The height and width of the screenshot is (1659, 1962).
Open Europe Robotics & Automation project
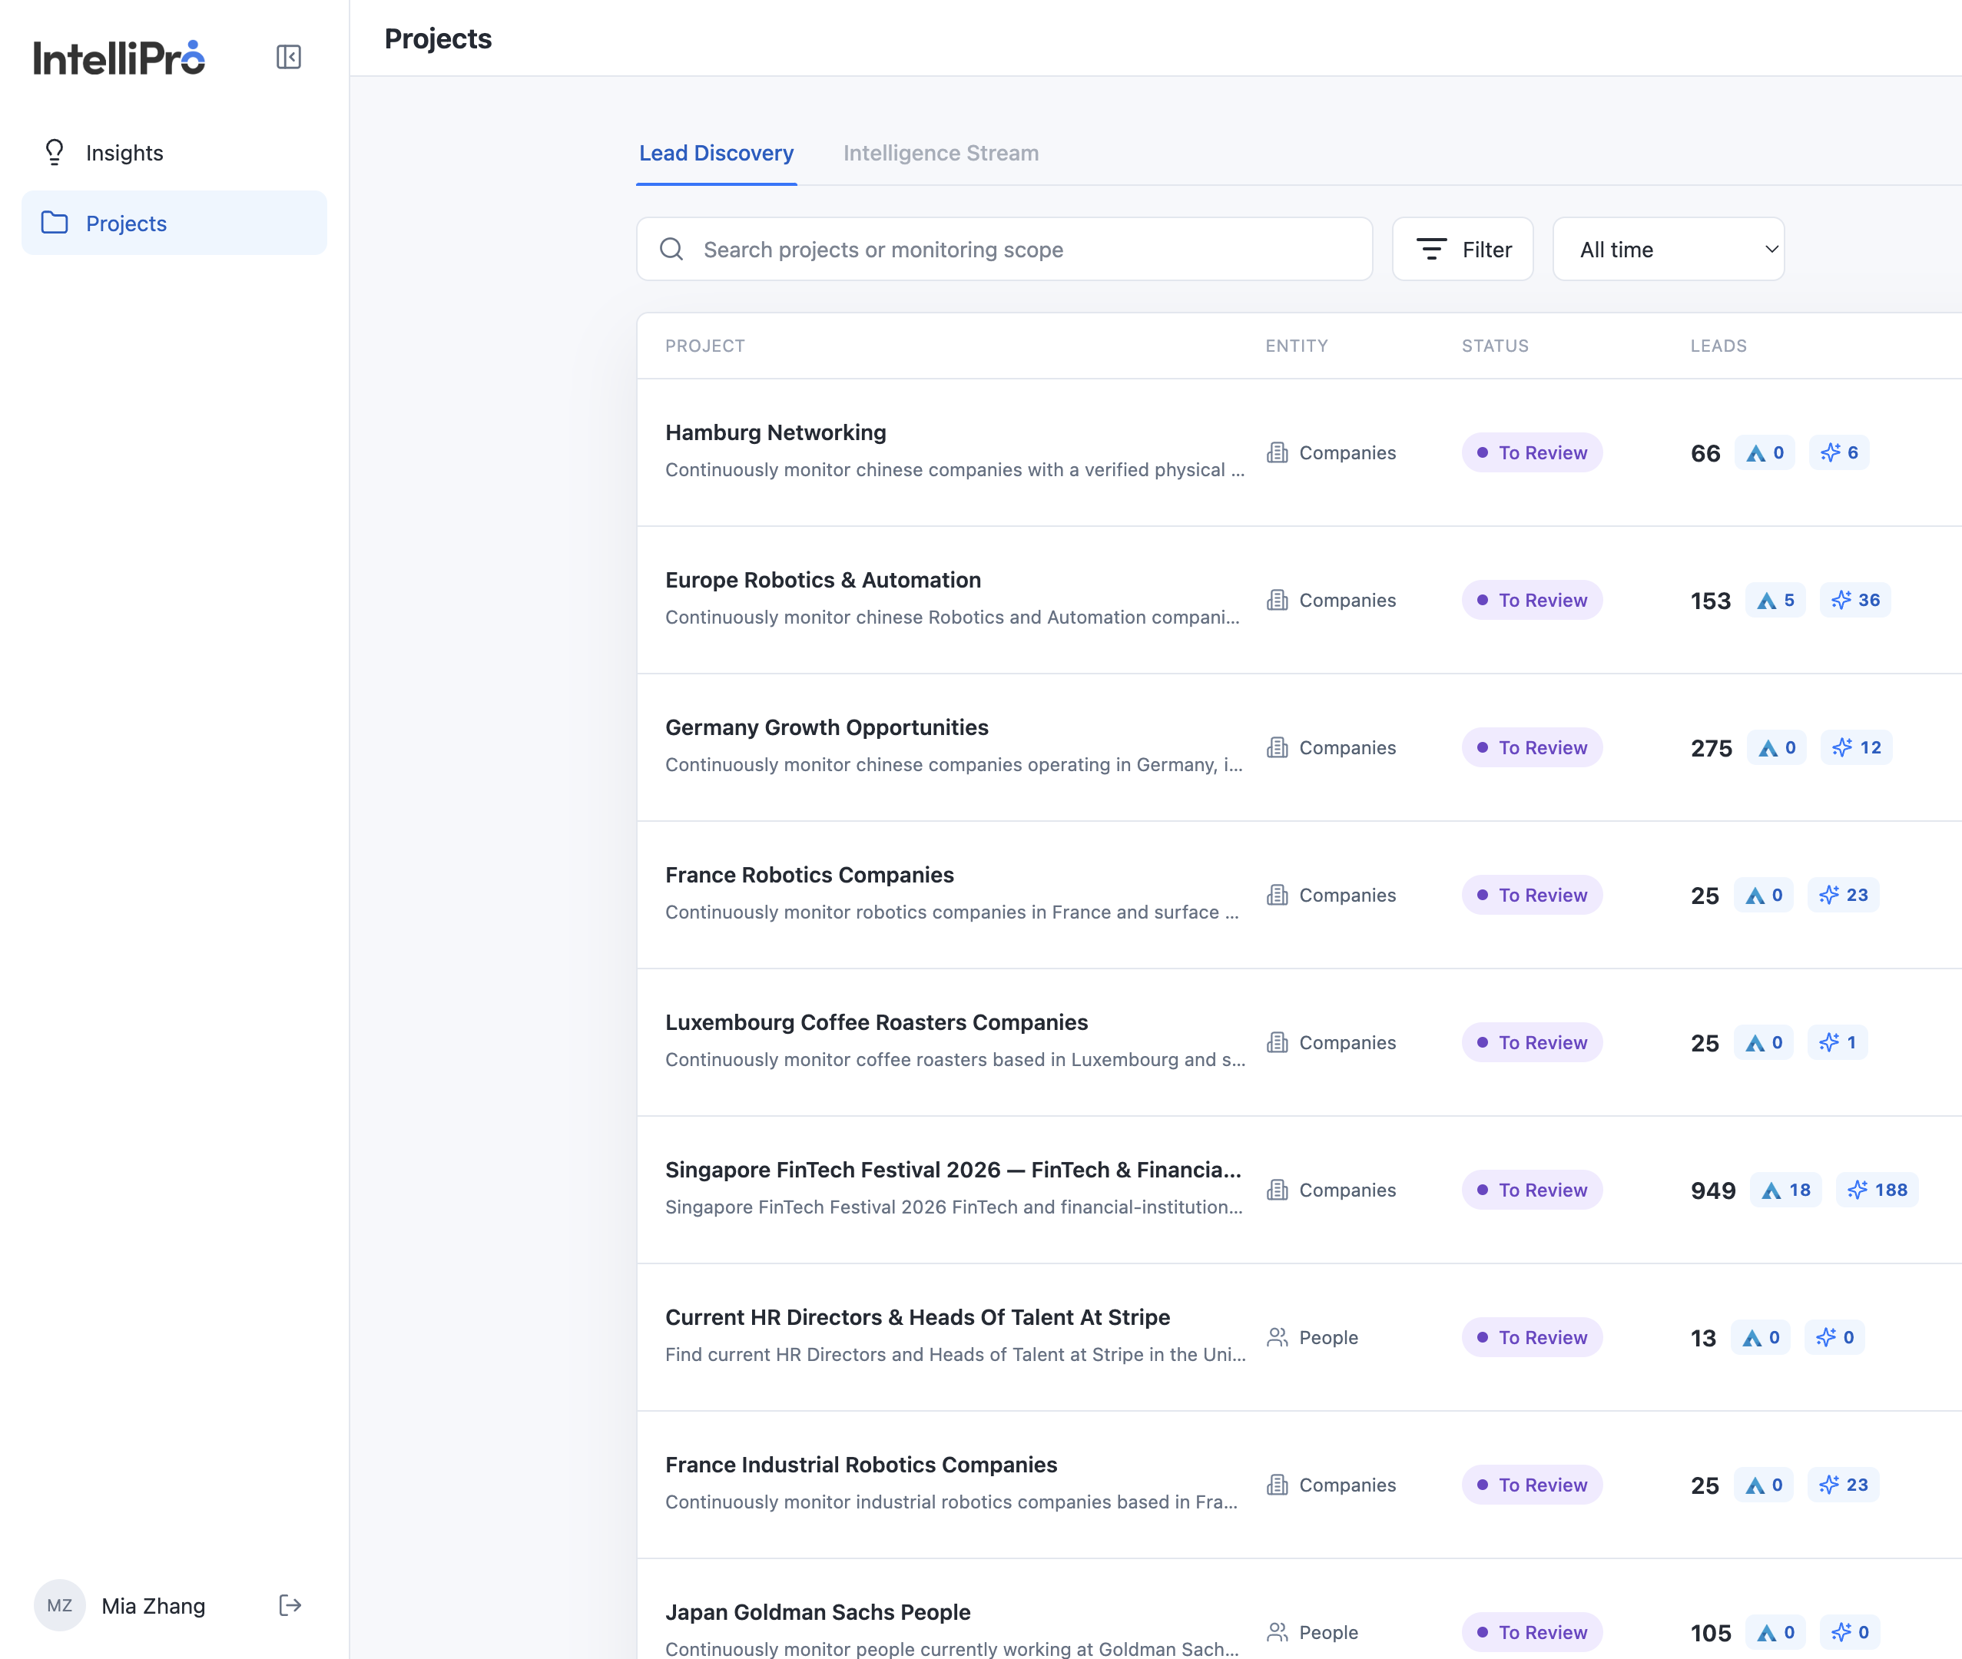coord(823,581)
